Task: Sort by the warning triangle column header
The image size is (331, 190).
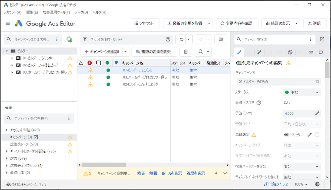Action: [x=81, y=63]
